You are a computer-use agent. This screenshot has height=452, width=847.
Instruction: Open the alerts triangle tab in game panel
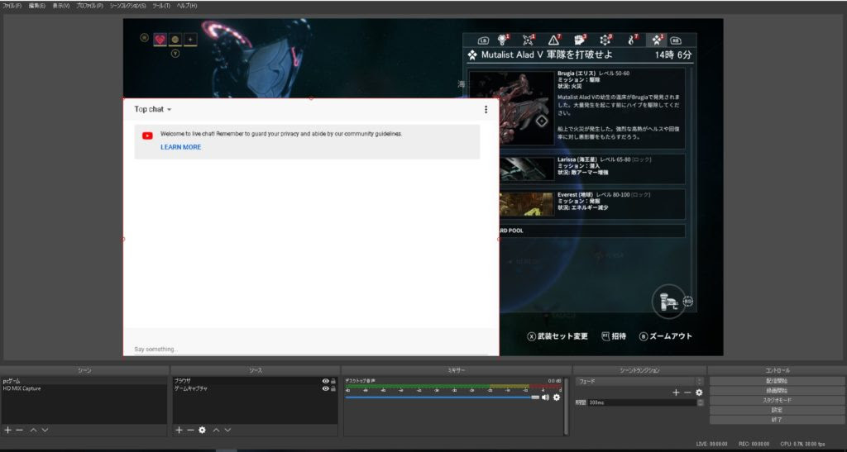[x=554, y=40]
